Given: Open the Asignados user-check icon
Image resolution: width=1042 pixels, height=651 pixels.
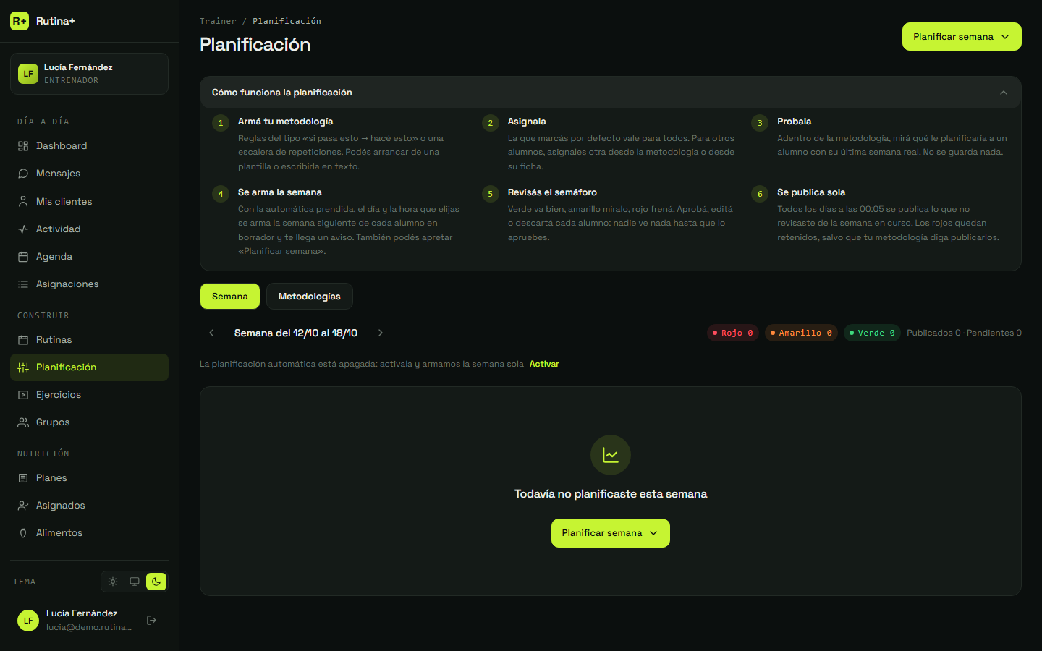Looking at the screenshot, I should [x=23, y=506].
